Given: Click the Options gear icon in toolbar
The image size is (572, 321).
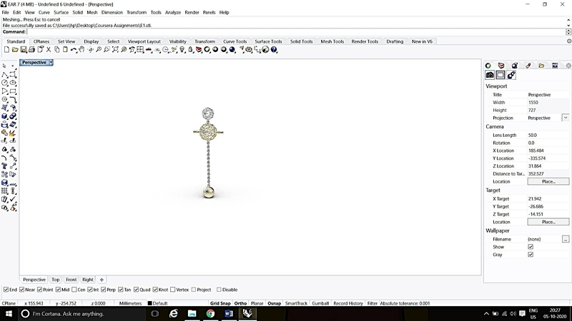Looking at the screenshot, I should coord(249,49).
